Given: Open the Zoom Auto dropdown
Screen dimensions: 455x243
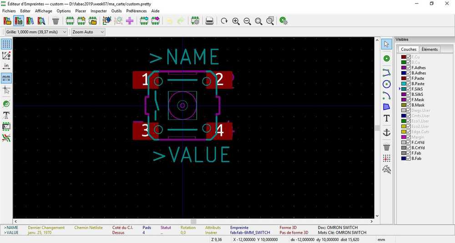Looking at the screenshot, I should click(88, 32).
